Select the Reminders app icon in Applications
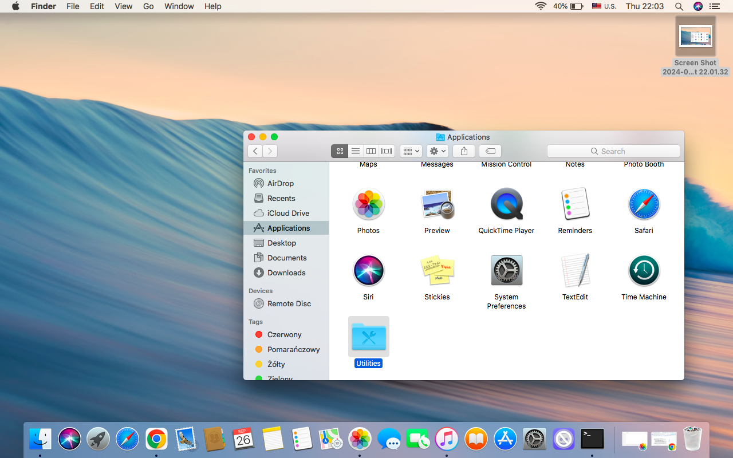 [x=575, y=204]
